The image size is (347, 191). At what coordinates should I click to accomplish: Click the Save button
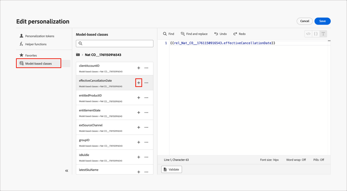click(322, 21)
